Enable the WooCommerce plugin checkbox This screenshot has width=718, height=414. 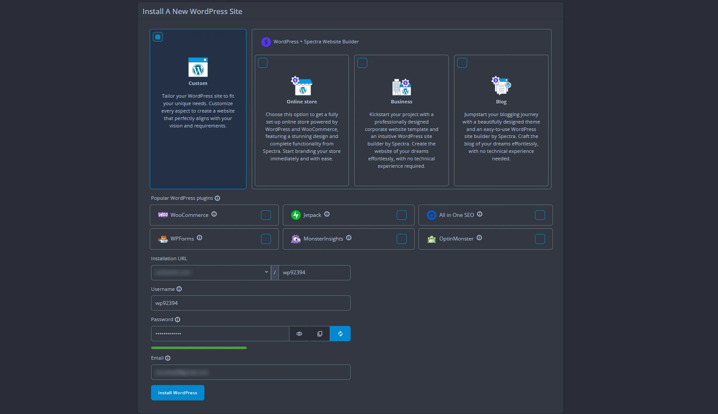coord(266,215)
